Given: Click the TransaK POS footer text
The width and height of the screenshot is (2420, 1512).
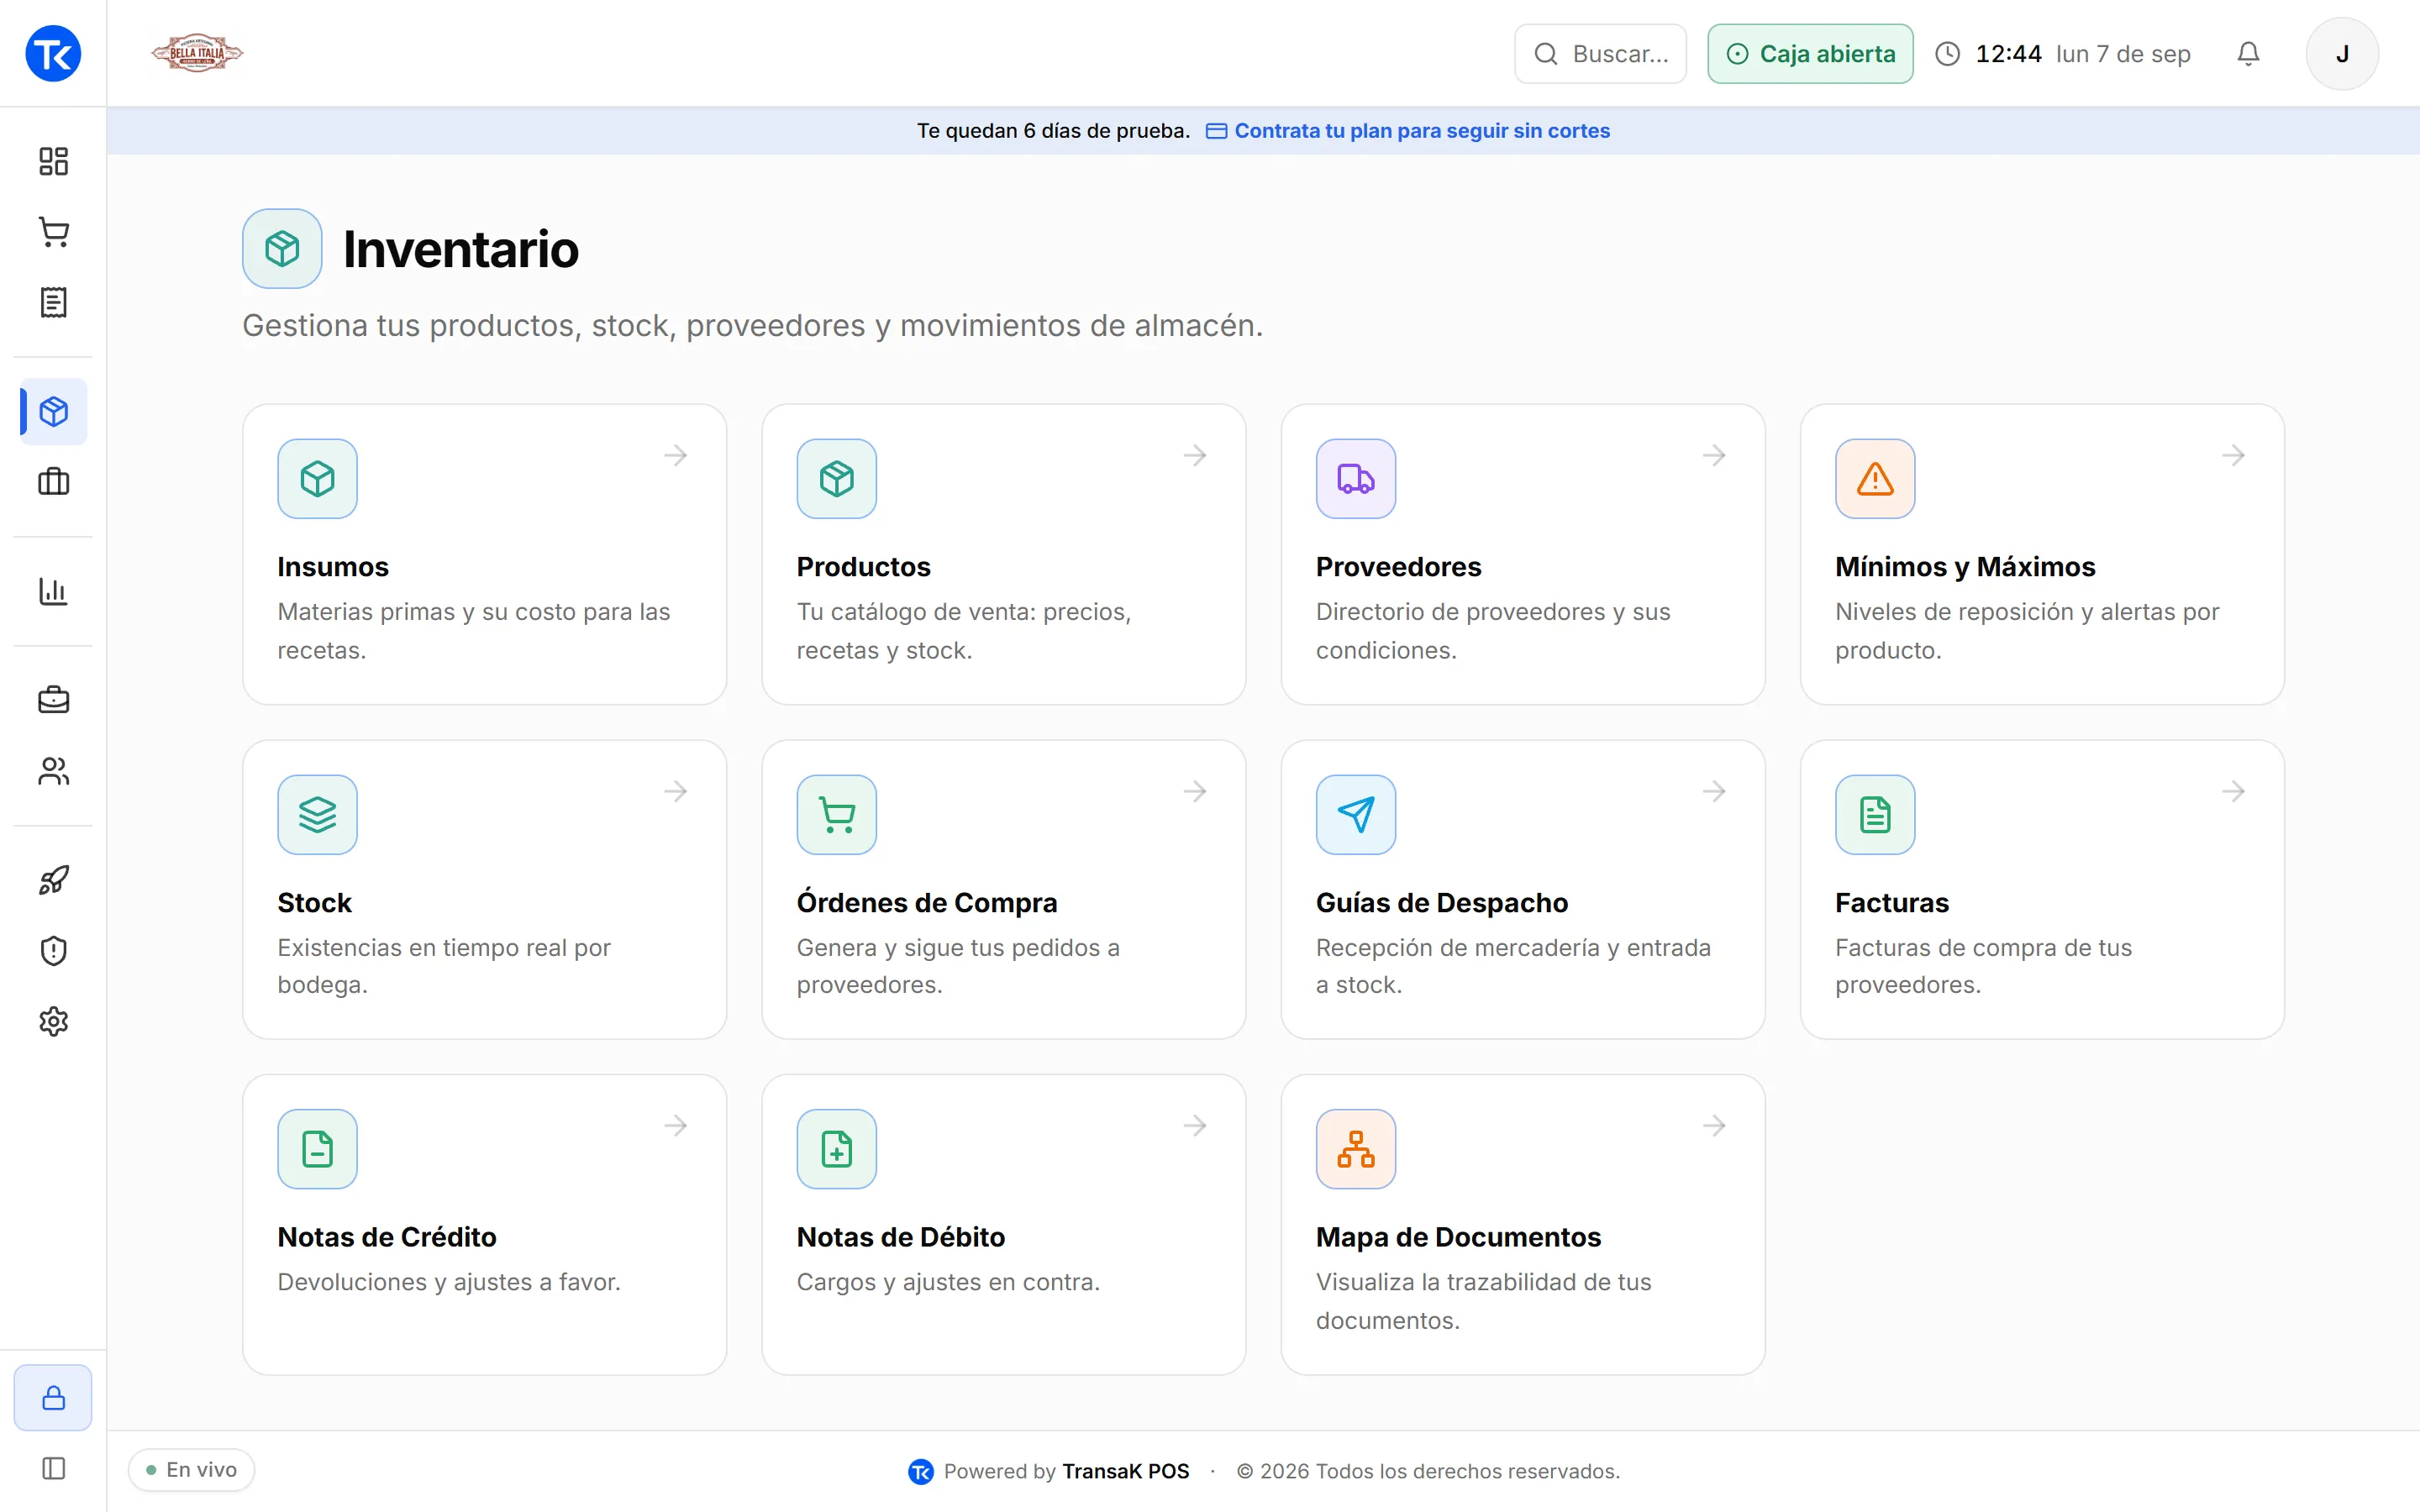Looking at the screenshot, I should tap(1126, 1471).
